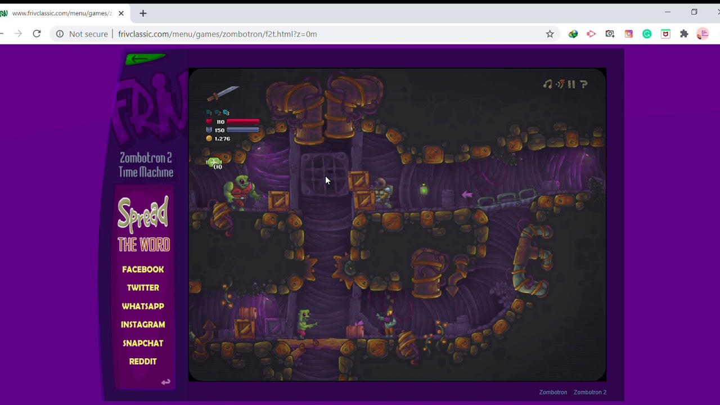Click the return arrow below Reddit
720x405 pixels.
click(x=165, y=382)
